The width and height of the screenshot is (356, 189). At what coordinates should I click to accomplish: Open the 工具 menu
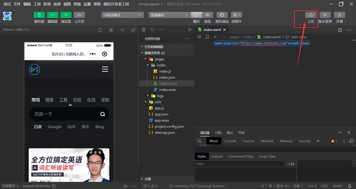[x=37, y=4]
